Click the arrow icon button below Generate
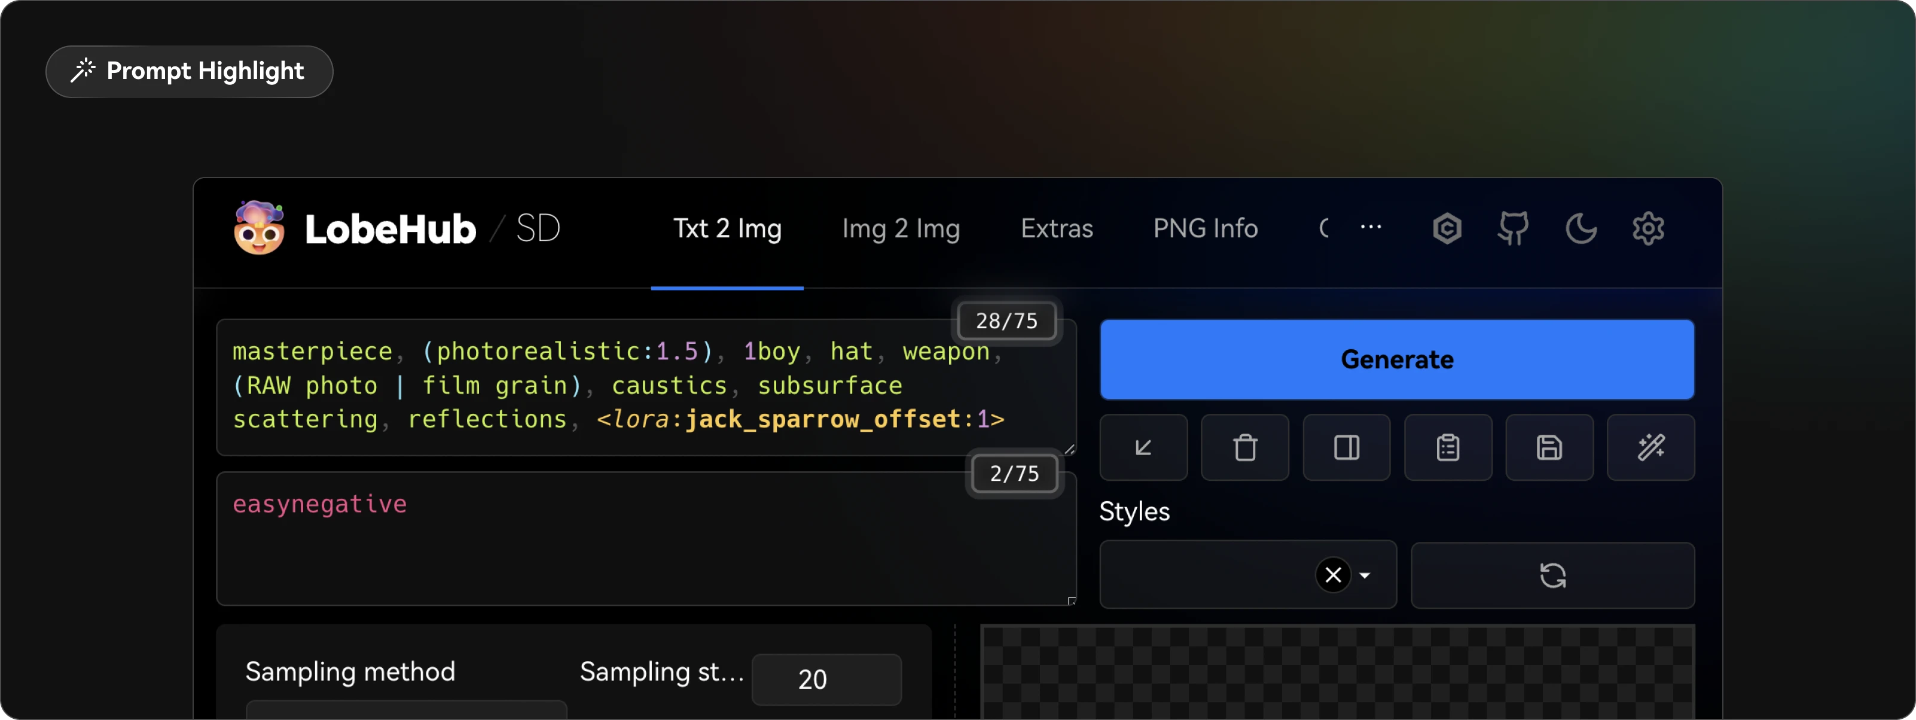 click(x=1143, y=448)
